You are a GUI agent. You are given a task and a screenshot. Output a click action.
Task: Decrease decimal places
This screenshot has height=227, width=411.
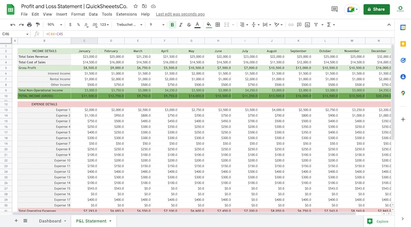click(x=86, y=25)
